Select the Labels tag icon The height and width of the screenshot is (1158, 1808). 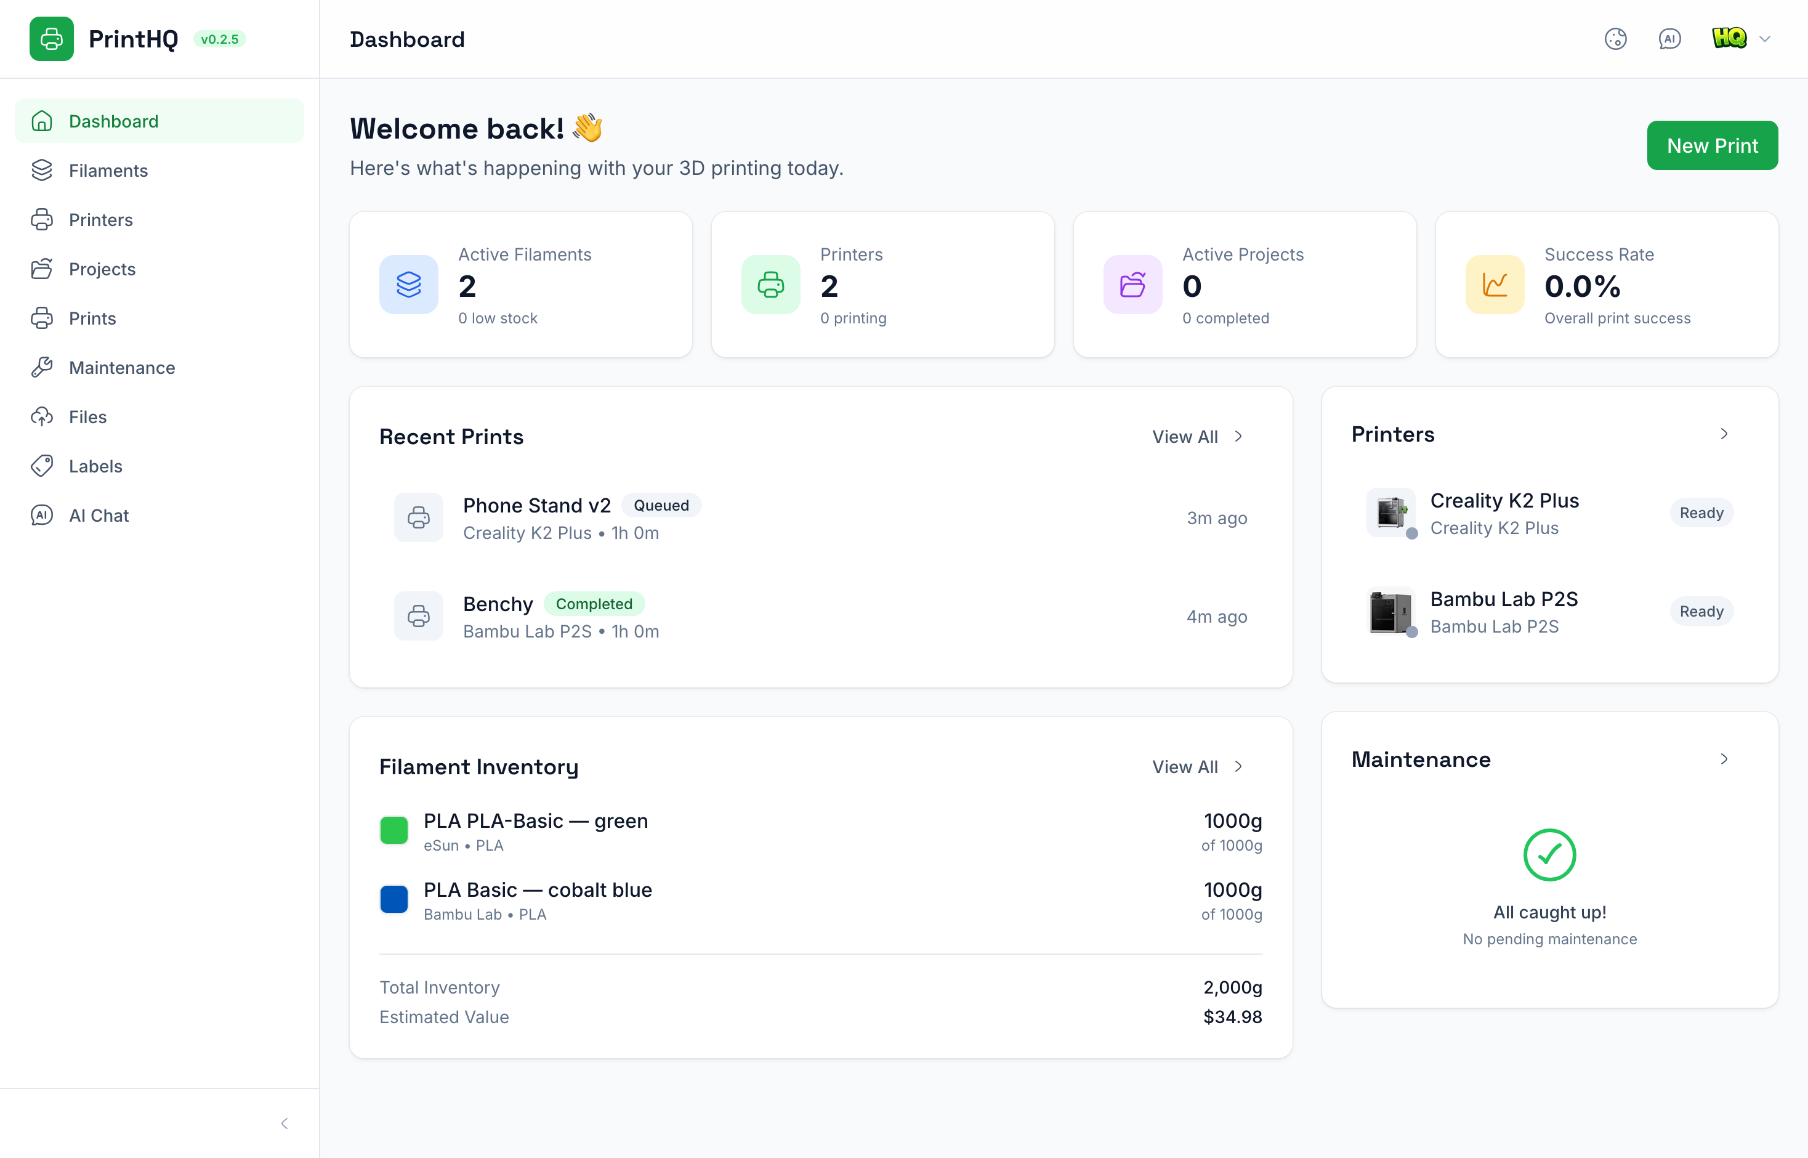(x=42, y=466)
